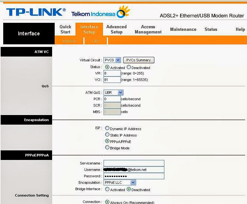Open the Encapsulation PPPoE LLC dropdown
Image resolution: width=247 pixels, height=204 pixels.
click(120, 182)
